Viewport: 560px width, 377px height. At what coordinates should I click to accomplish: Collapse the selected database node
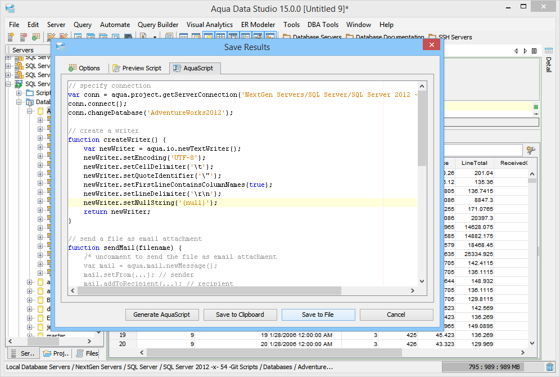coord(30,111)
